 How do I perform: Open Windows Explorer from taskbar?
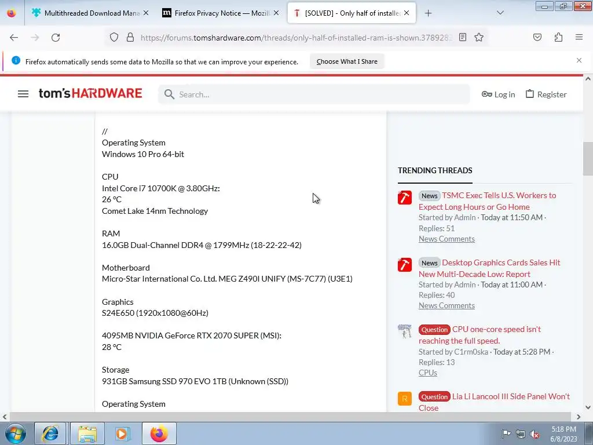pyautogui.click(x=87, y=433)
